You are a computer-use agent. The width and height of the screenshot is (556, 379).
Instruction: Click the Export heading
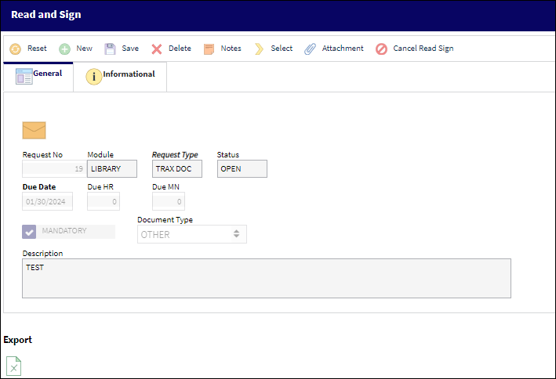[x=18, y=340]
